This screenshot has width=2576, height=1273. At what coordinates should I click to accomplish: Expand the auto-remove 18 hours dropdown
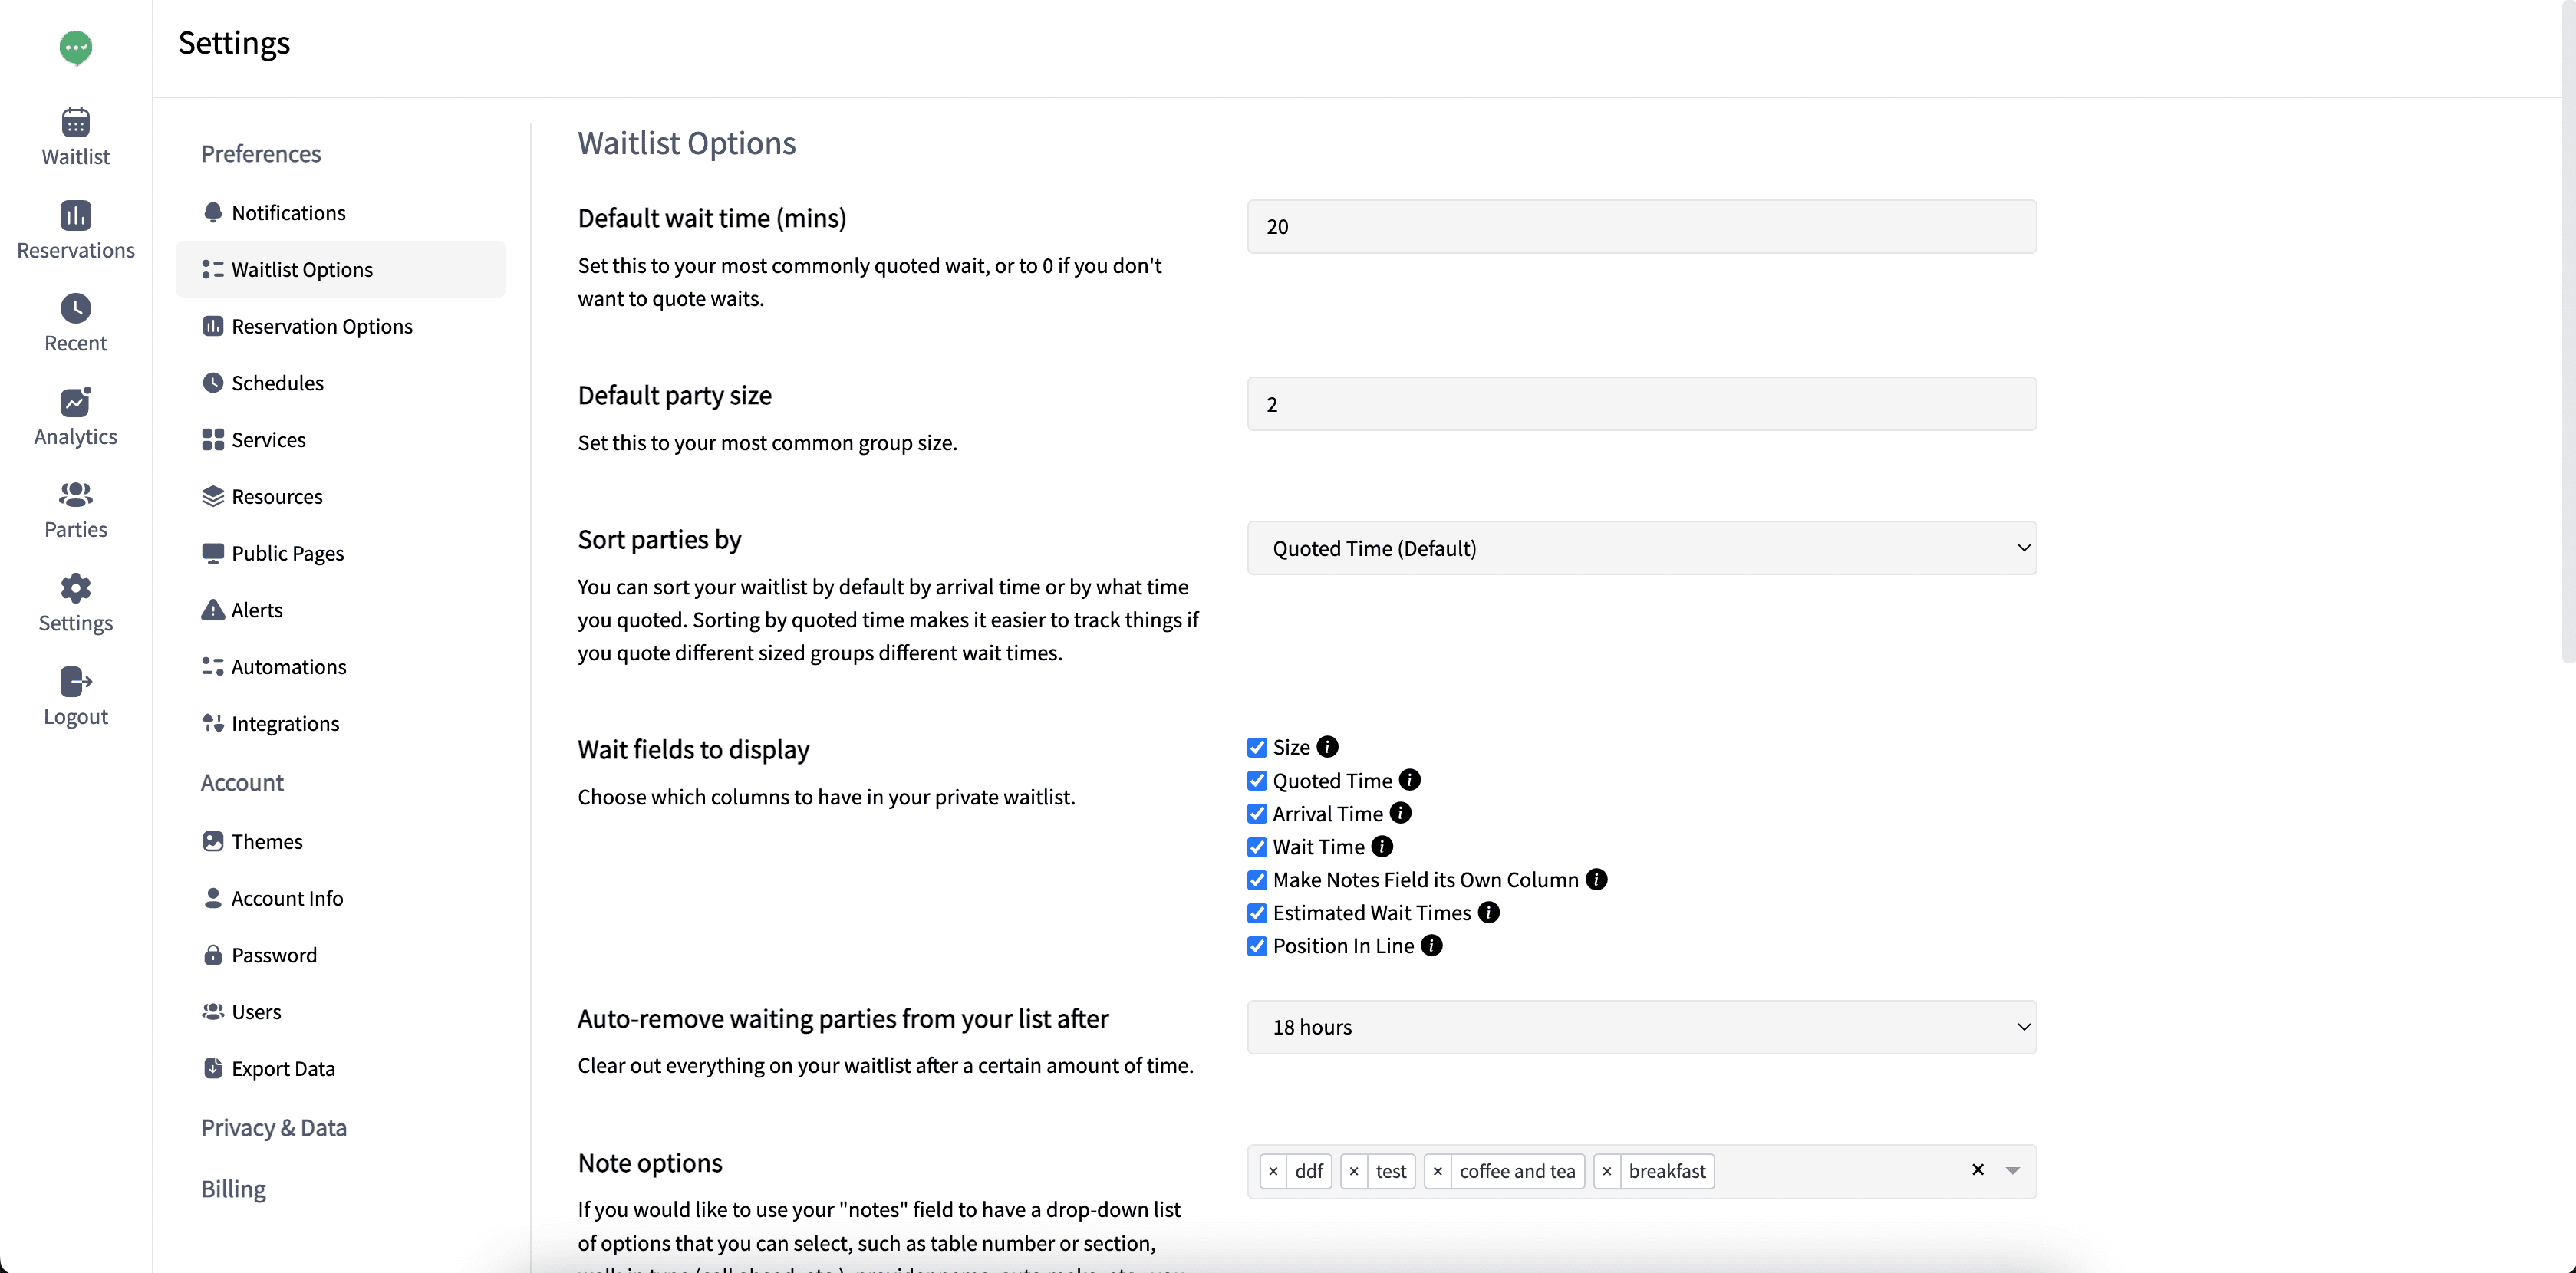1641,1027
